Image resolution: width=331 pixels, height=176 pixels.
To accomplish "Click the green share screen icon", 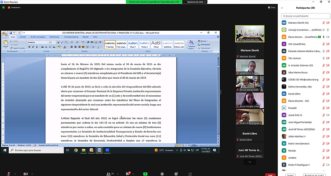I will pyautogui.click(x=145, y=174).
